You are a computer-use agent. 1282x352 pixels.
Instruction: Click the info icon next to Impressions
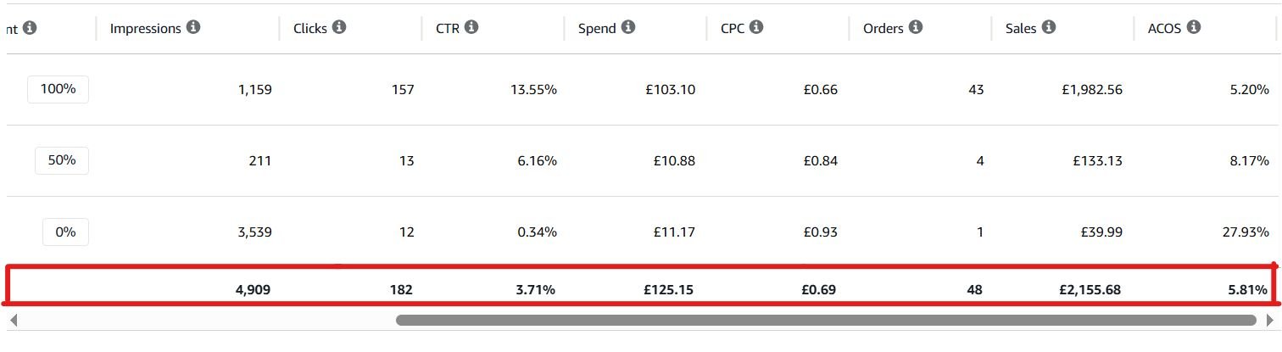193,28
